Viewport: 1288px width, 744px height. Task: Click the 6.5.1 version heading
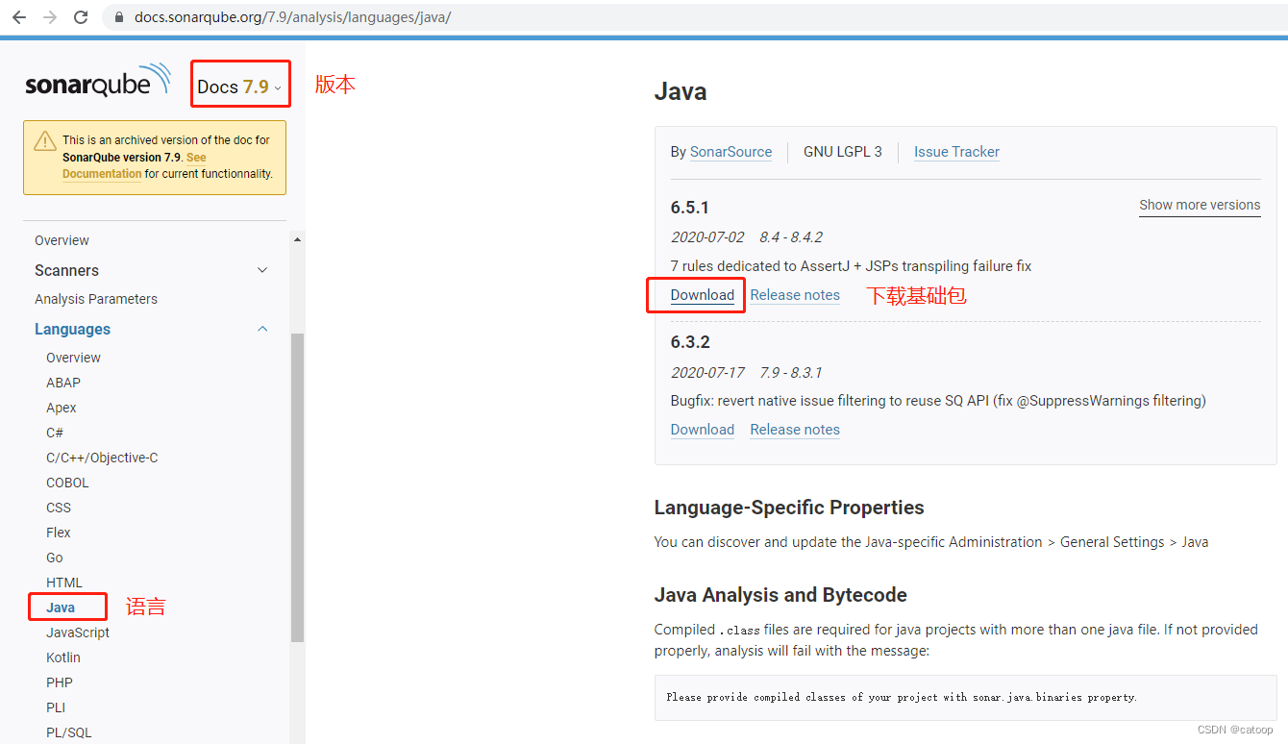(690, 208)
